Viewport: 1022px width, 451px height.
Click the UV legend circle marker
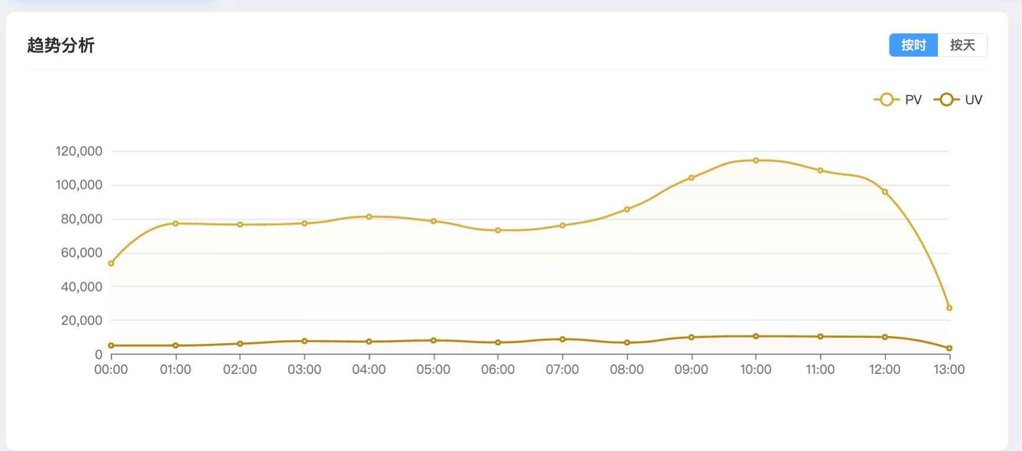946,100
